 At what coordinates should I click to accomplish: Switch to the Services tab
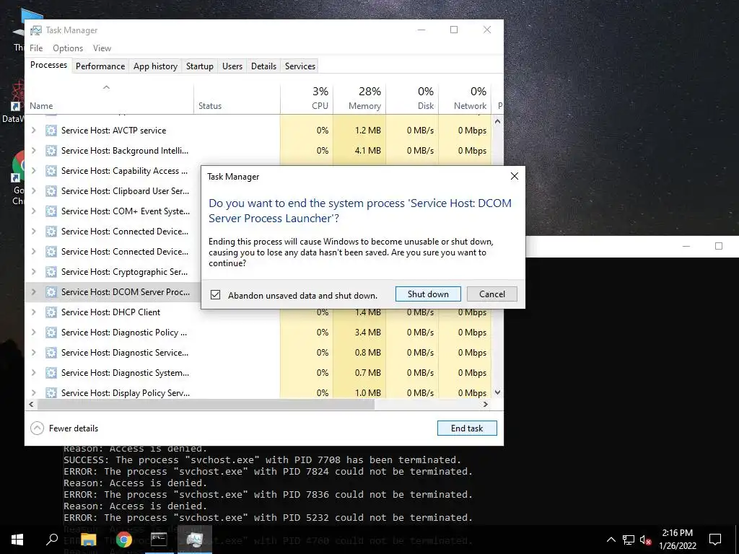[x=299, y=66]
